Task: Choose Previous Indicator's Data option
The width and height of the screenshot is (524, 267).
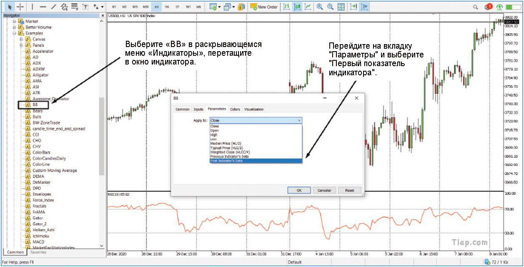Action: pyautogui.click(x=256, y=156)
